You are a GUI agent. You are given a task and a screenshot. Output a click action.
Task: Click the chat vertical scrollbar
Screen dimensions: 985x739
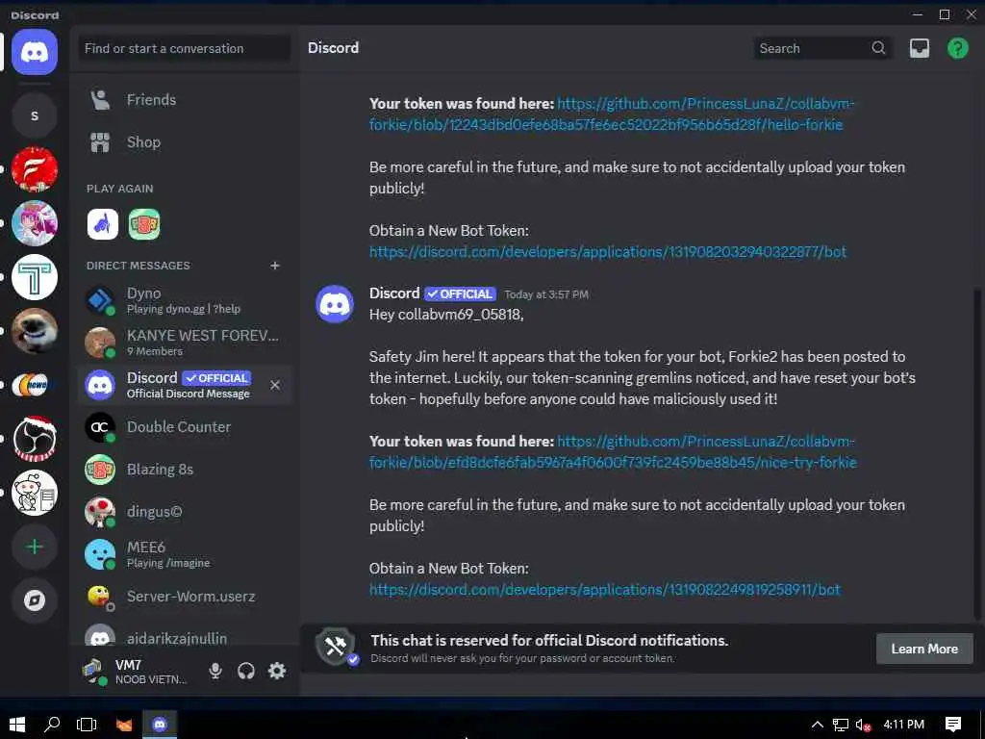click(x=978, y=452)
